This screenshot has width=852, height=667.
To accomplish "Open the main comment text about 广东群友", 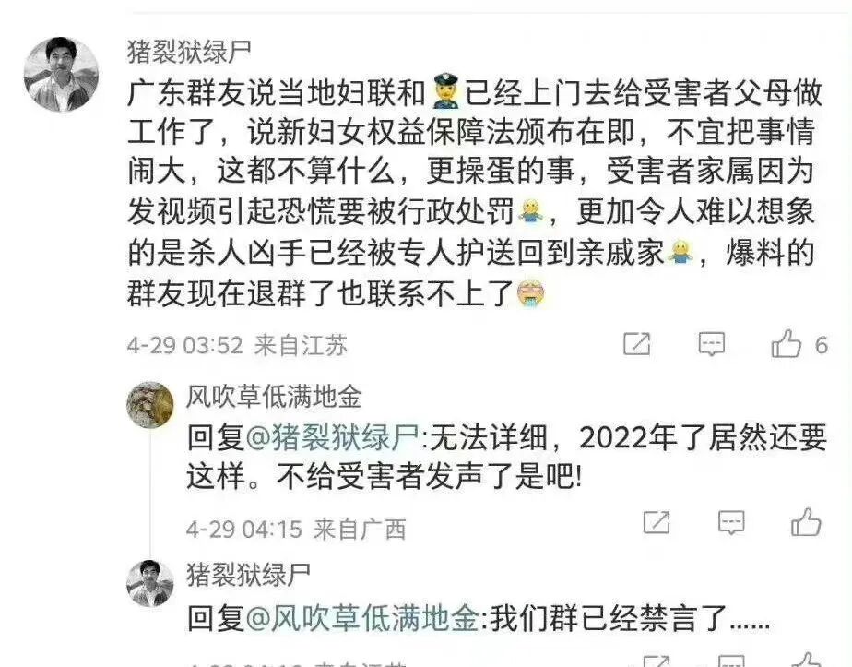I will (x=472, y=193).
